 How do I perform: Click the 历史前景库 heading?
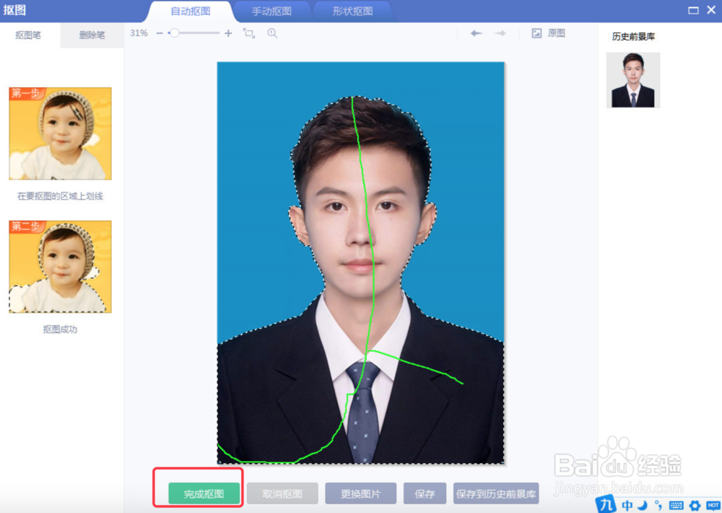click(634, 37)
